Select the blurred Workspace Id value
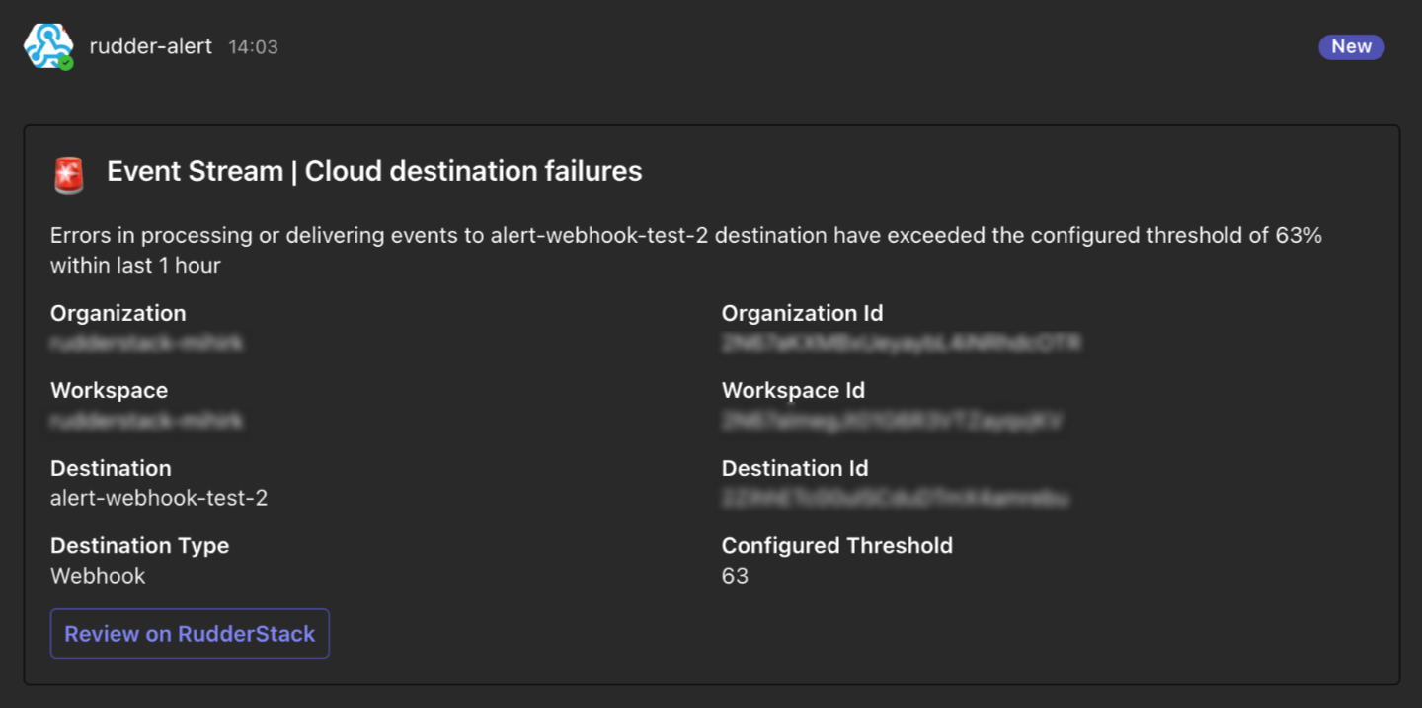 tap(893, 421)
